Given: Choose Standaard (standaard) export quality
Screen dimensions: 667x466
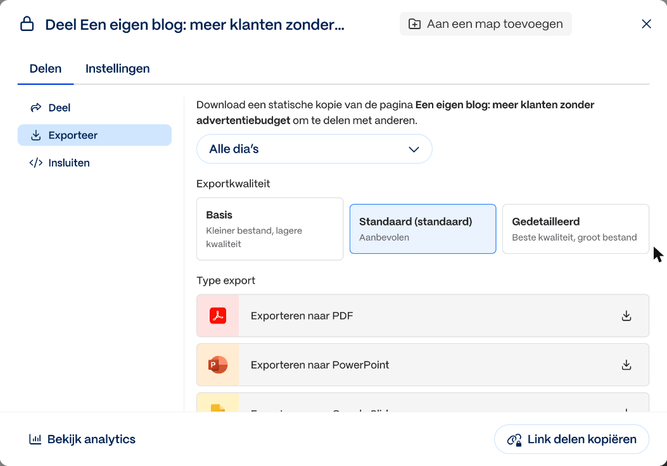Looking at the screenshot, I should (x=423, y=229).
